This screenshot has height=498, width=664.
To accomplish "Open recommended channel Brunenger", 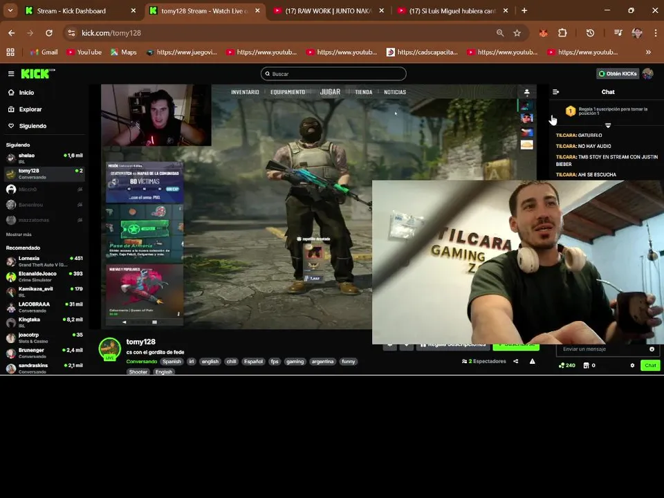I will [44, 353].
